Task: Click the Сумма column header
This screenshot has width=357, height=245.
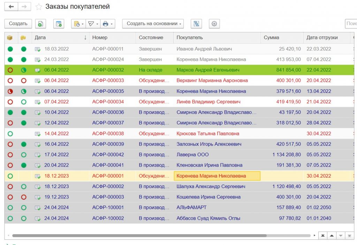Action: [281, 38]
